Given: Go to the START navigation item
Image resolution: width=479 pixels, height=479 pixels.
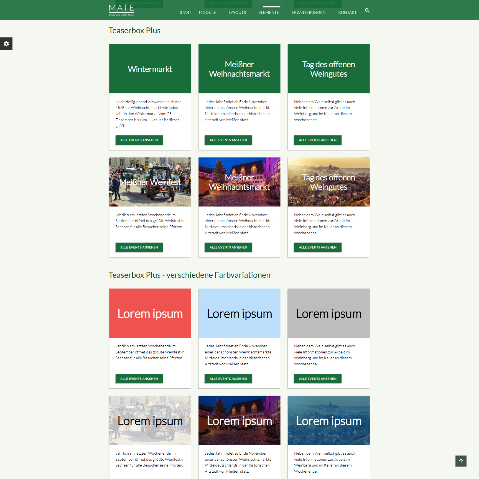Looking at the screenshot, I should [x=185, y=12].
